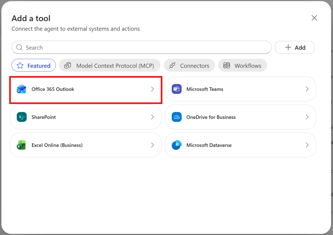Switch to Model Context Protocol (MCP) tab
The image size is (333, 235).
tap(110, 65)
